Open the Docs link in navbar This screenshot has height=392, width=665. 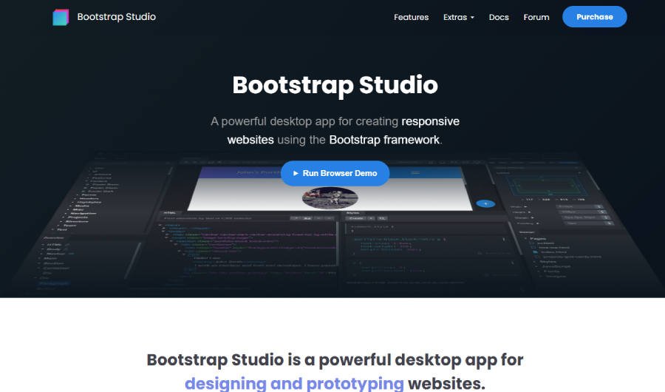tap(498, 18)
